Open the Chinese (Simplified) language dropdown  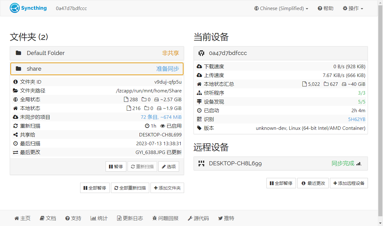click(x=281, y=8)
